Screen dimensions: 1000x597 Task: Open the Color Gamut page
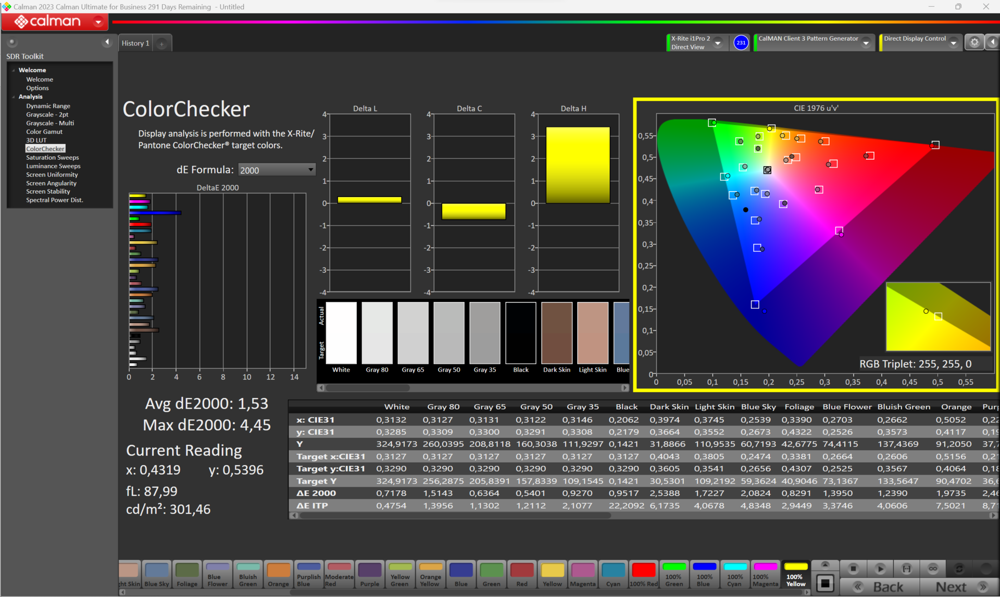coord(44,132)
